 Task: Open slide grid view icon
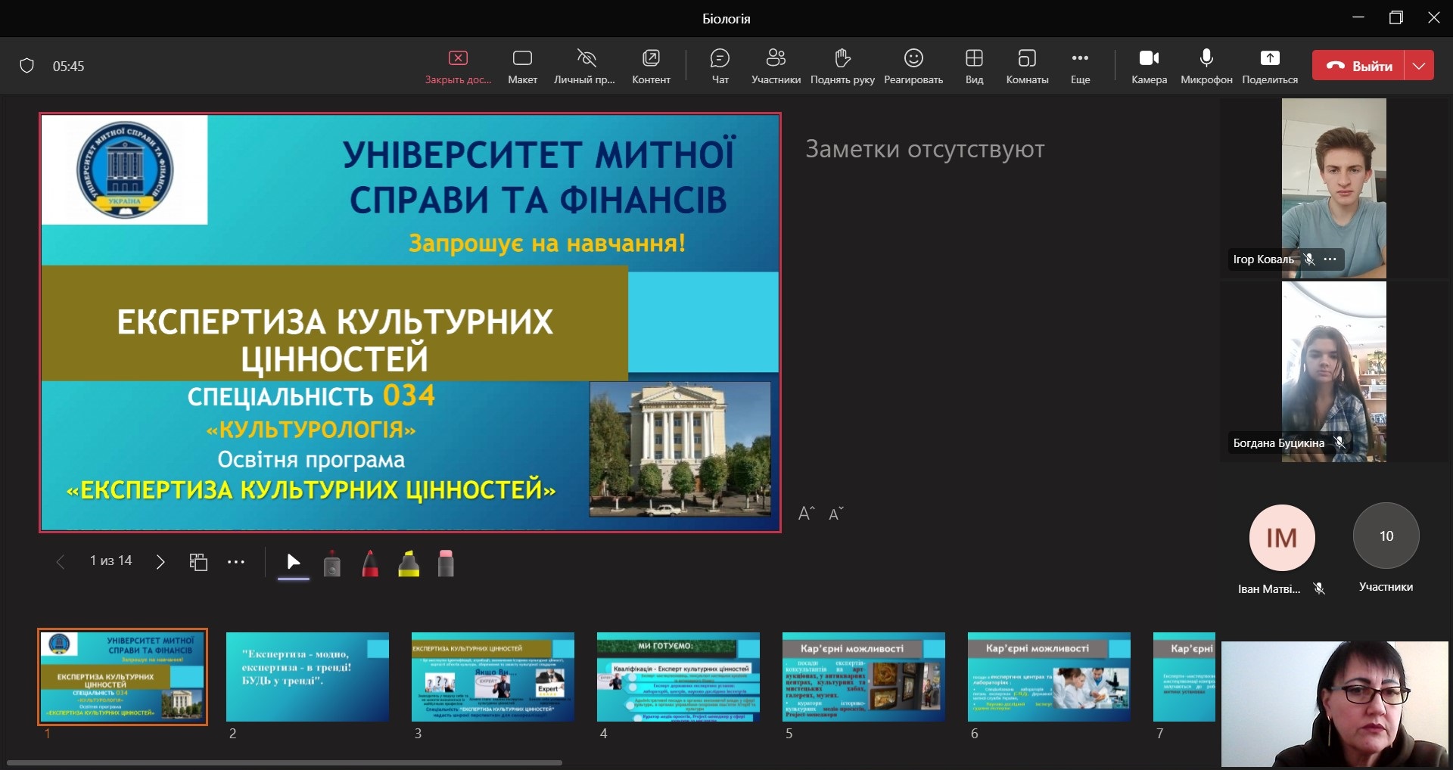coord(198,561)
